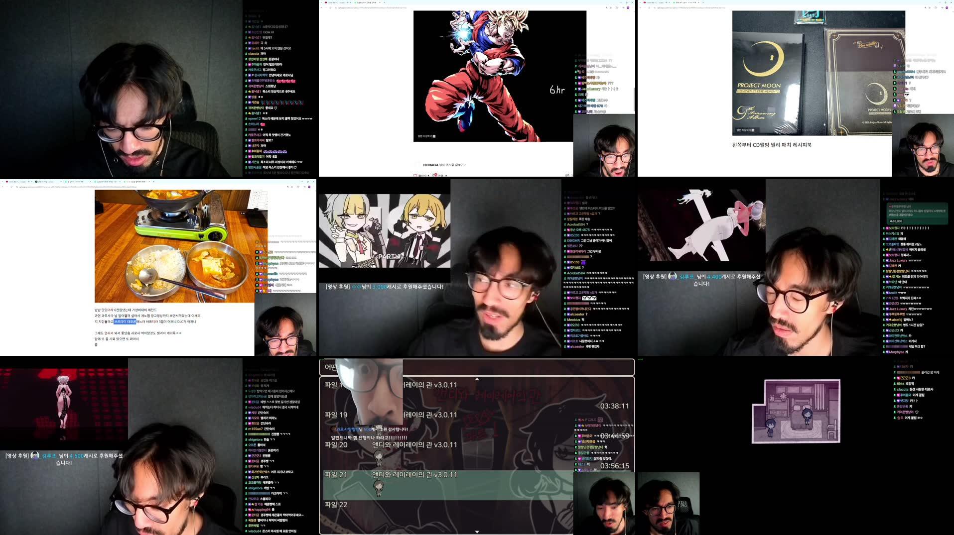
Task: Click the share icon below the Goku fanart post
Action: coord(567,175)
